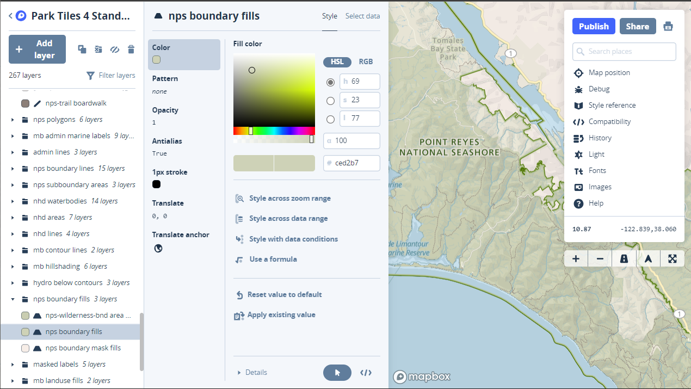Switch color mode to RGB

[x=366, y=62]
